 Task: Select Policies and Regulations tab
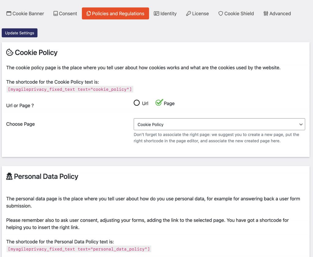[x=115, y=13]
